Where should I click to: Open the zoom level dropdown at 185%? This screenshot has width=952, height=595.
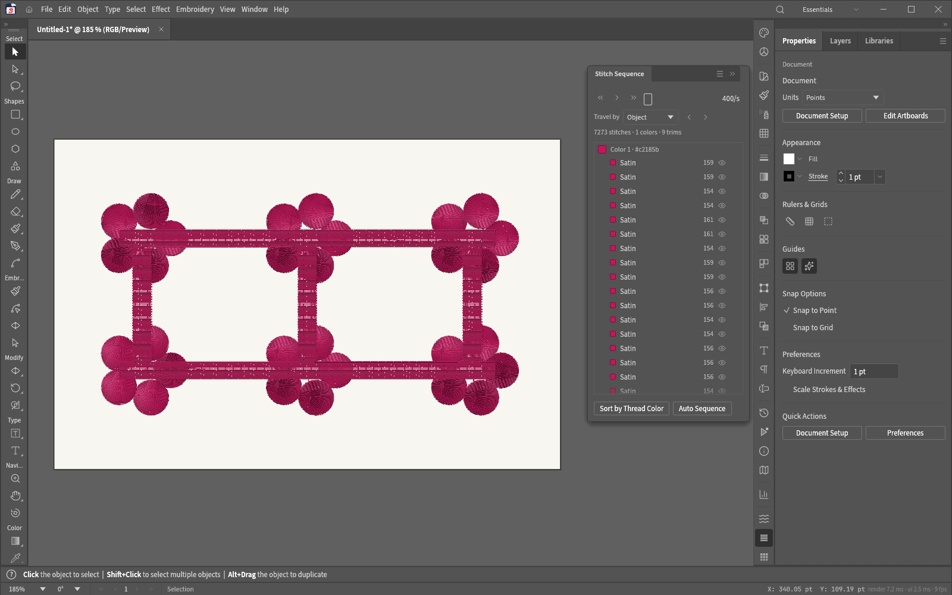(43, 589)
